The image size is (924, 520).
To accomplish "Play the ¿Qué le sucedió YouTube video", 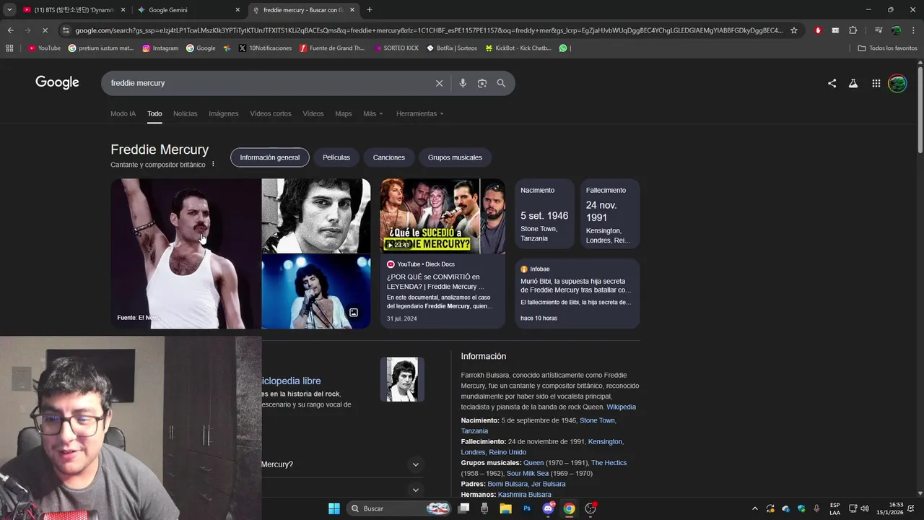I will click(443, 216).
